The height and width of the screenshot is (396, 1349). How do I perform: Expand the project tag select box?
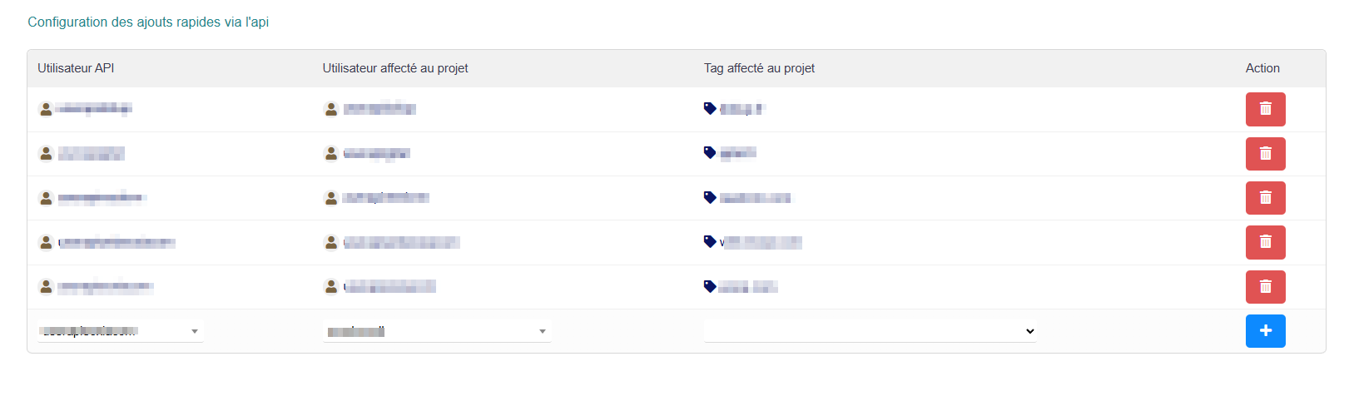point(870,331)
